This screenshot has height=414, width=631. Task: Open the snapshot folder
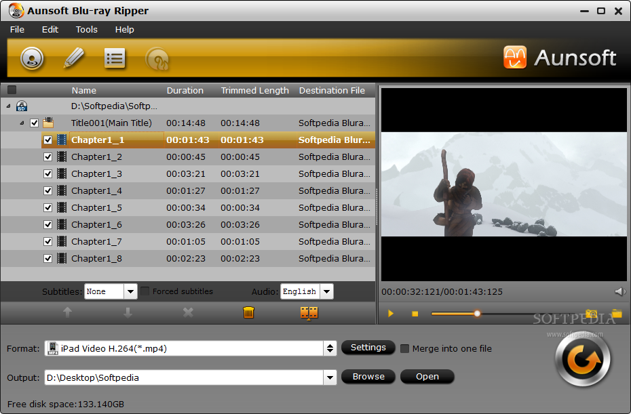(617, 313)
